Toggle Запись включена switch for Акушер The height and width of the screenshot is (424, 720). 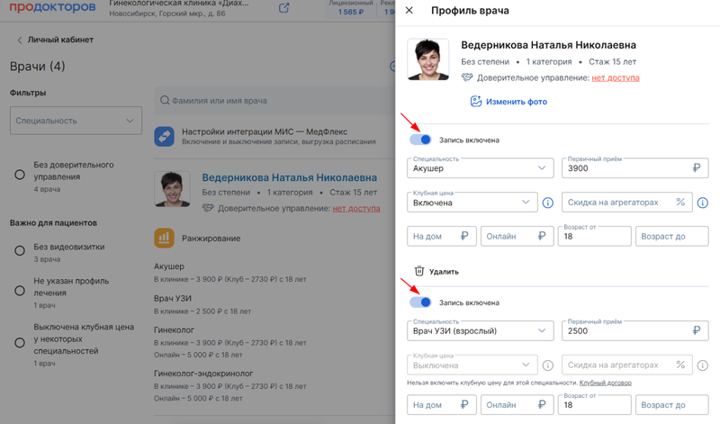coord(420,140)
